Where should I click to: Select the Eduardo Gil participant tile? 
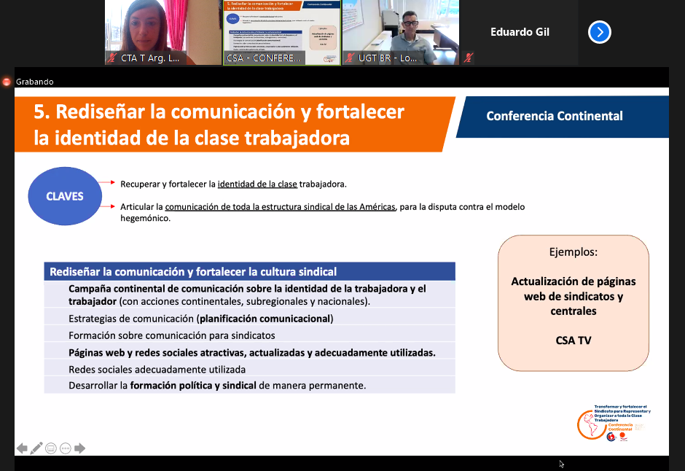520,32
